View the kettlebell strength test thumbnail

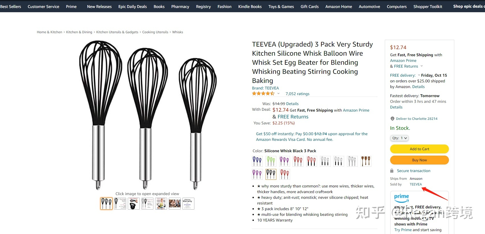[x=133, y=204]
